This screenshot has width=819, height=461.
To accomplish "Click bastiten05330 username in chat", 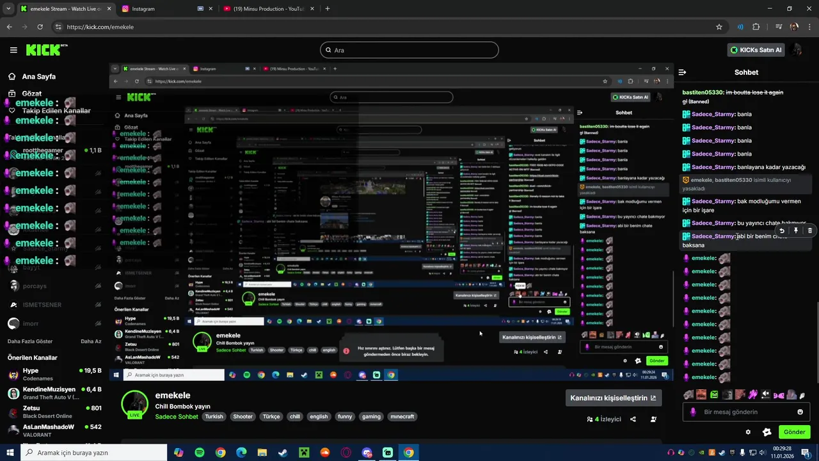I will [x=703, y=92].
